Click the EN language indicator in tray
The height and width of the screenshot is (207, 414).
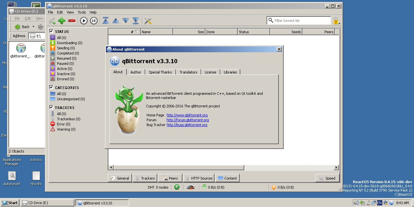click(379, 203)
